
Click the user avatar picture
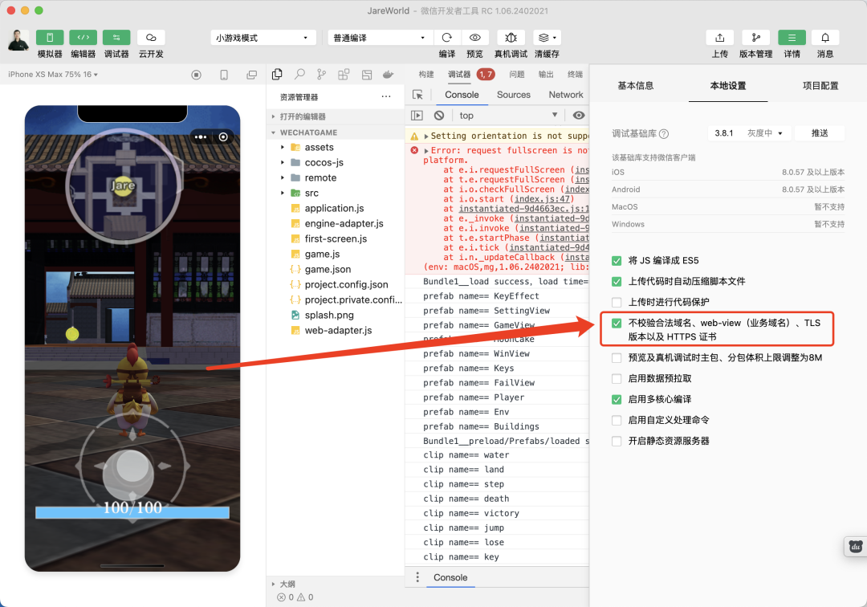pos(18,40)
